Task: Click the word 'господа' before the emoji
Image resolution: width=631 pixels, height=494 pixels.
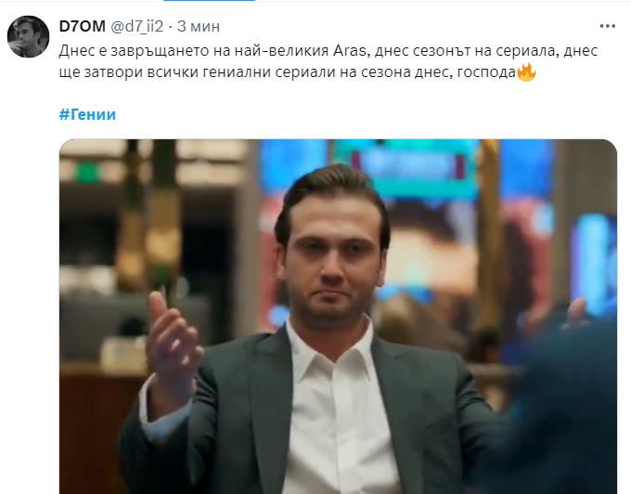Action: (x=486, y=73)
